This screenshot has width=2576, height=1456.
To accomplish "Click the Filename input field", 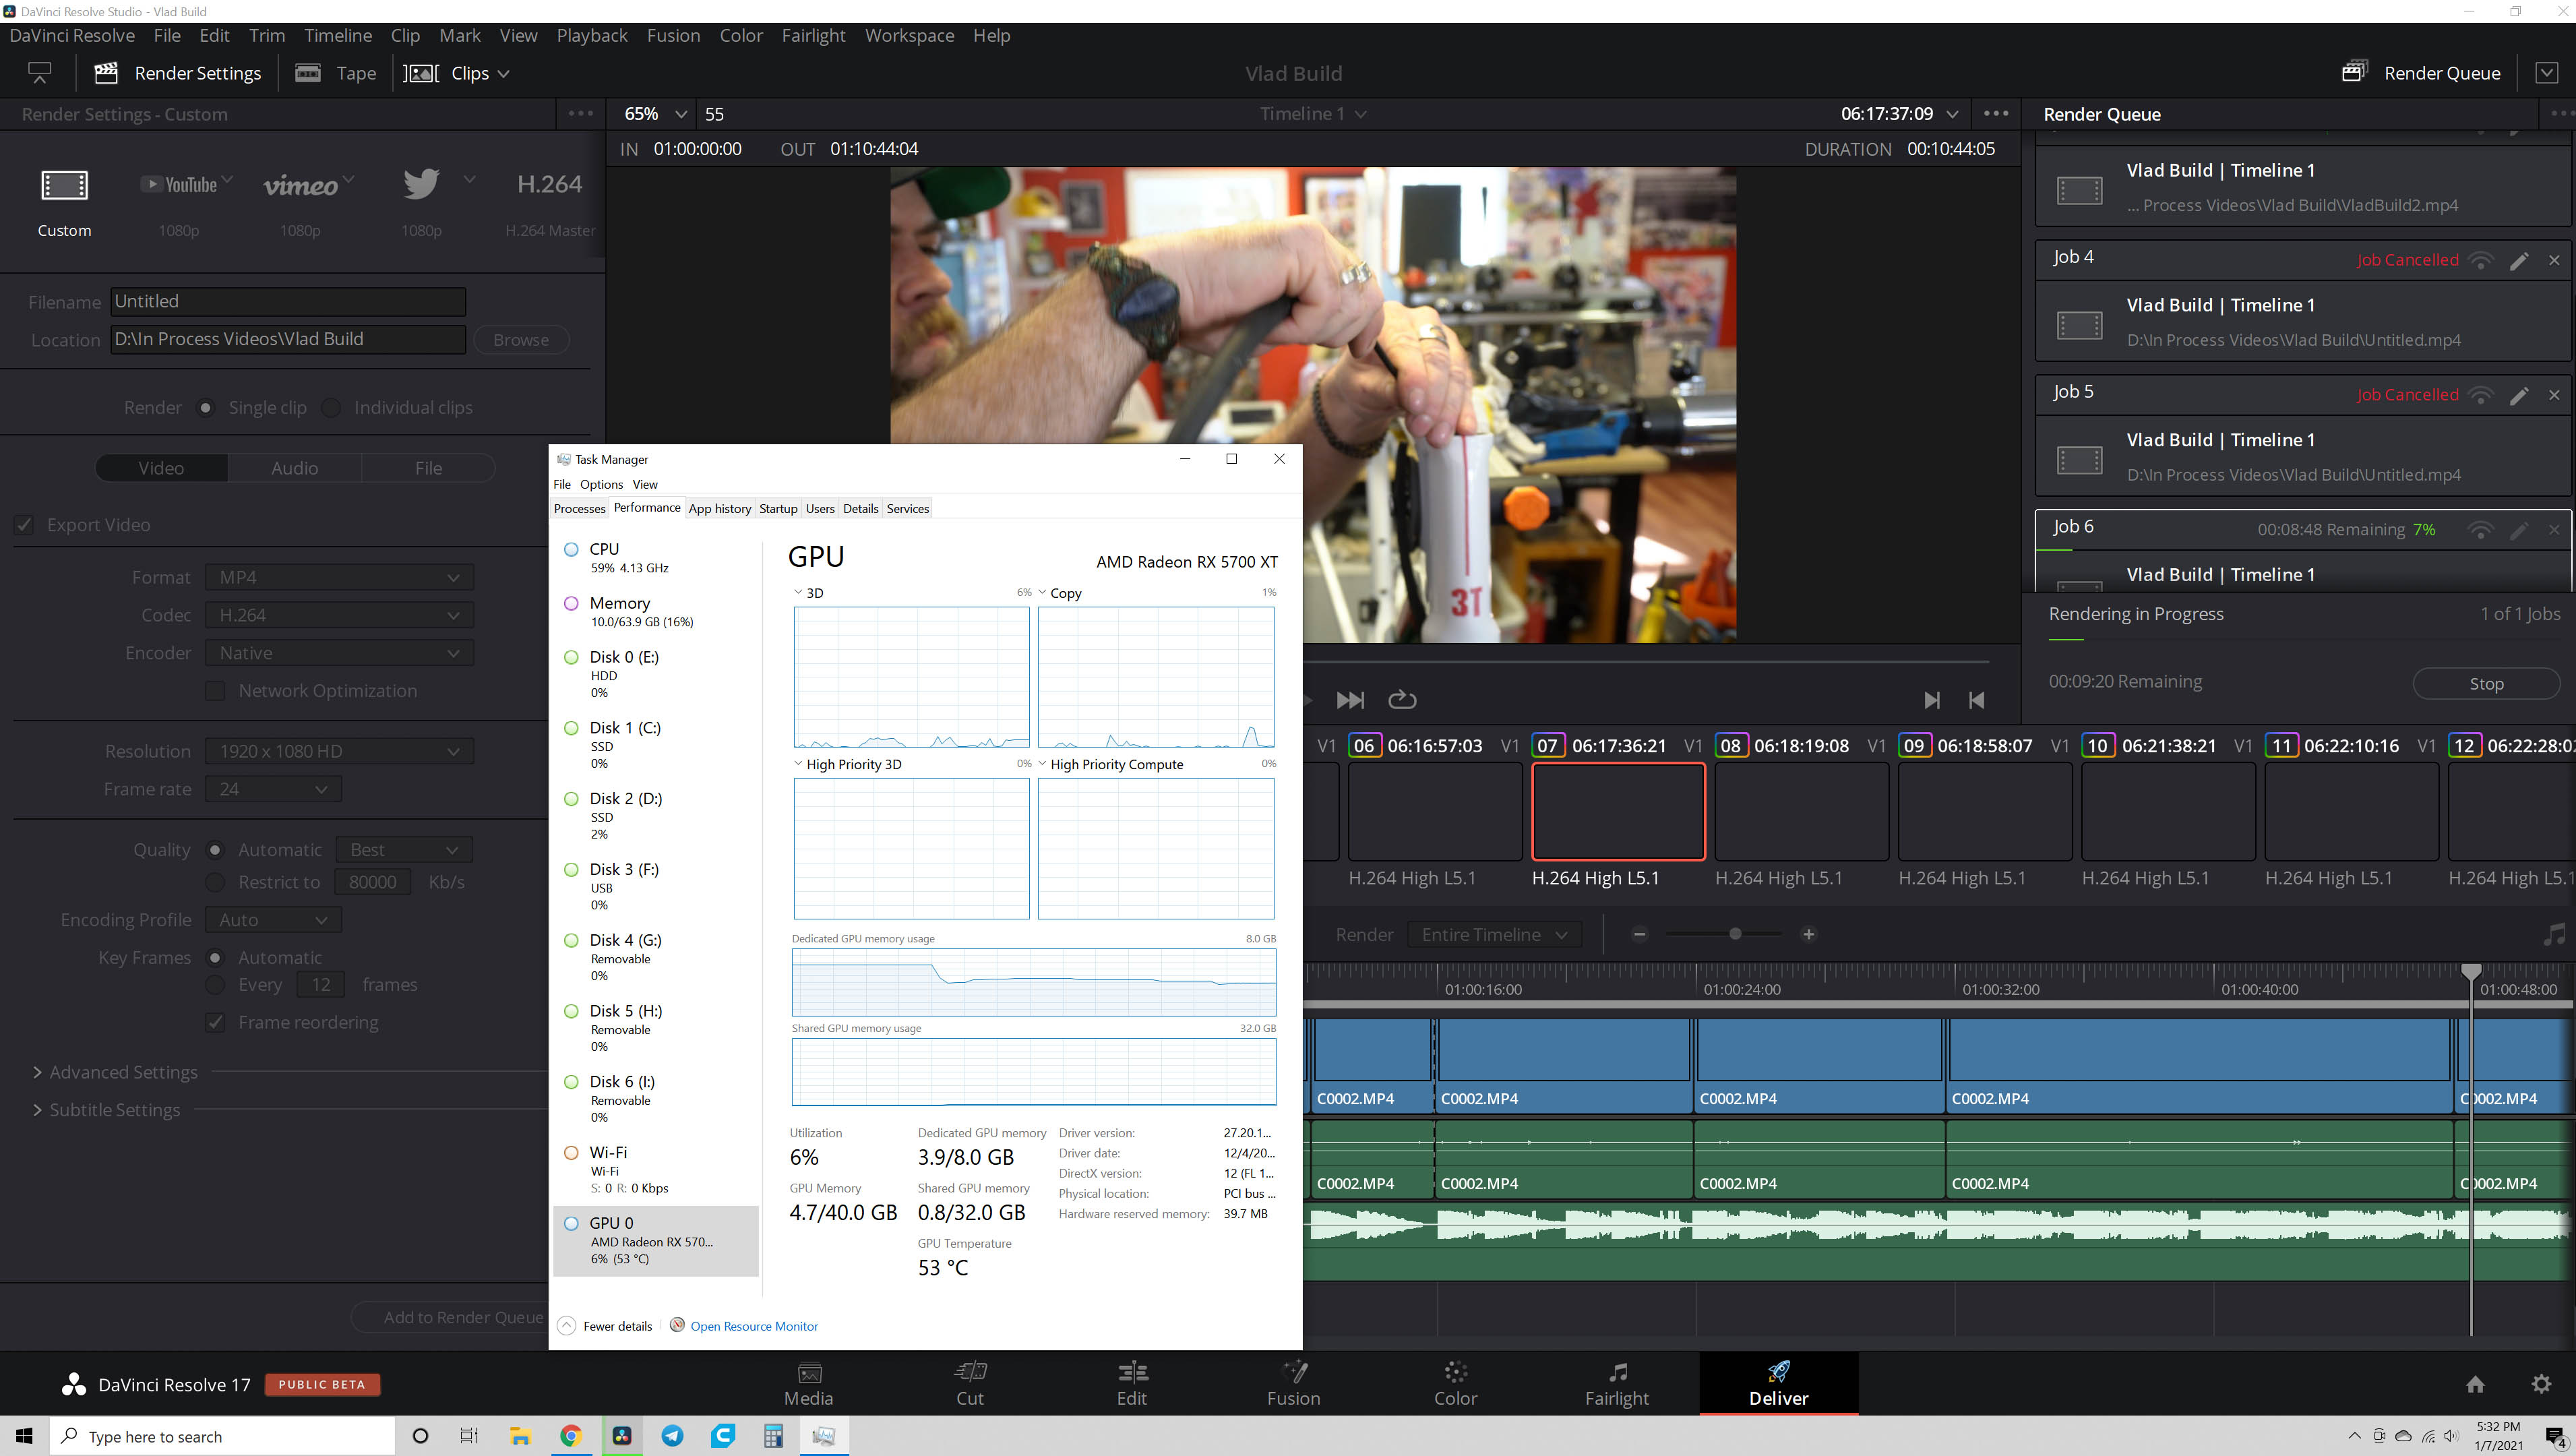I will tap(288, 302).
